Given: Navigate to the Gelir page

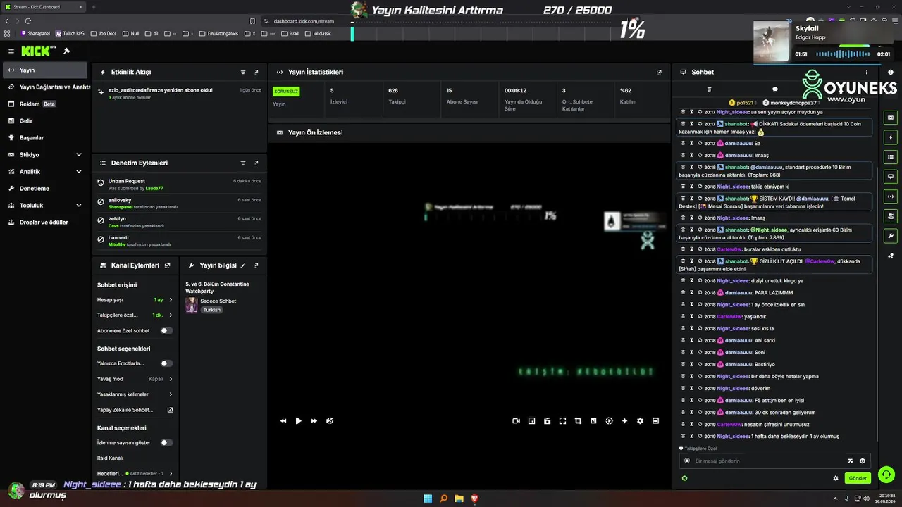Looking at the screenshot, I should tap(45, 121).
